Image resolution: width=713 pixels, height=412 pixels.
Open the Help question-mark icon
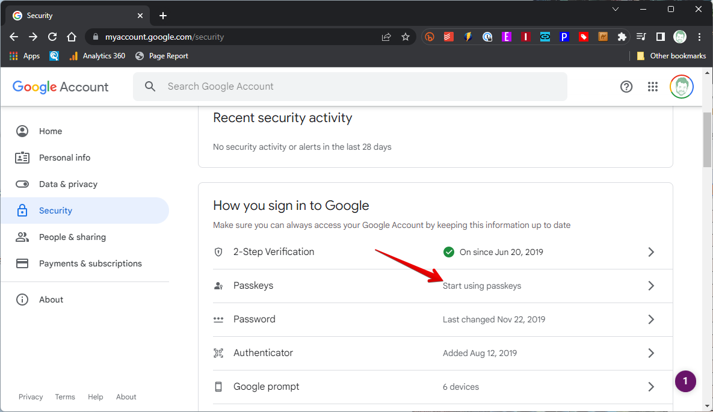(x=626, y=87)
